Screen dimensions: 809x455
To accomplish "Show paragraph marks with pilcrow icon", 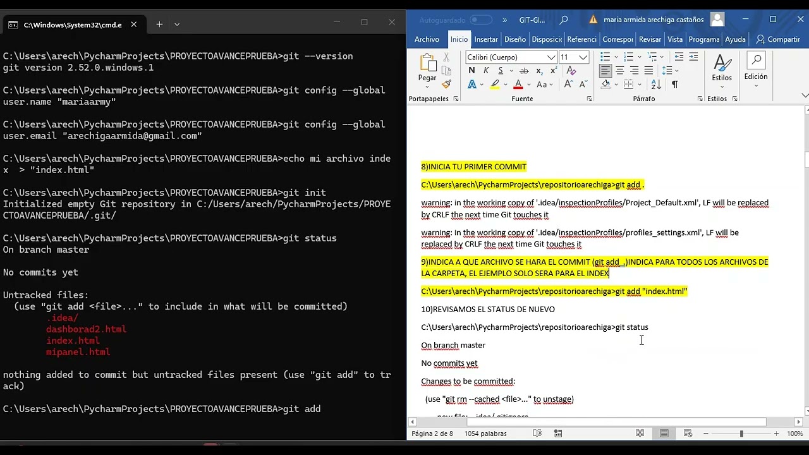I will [x=674, y=84].
